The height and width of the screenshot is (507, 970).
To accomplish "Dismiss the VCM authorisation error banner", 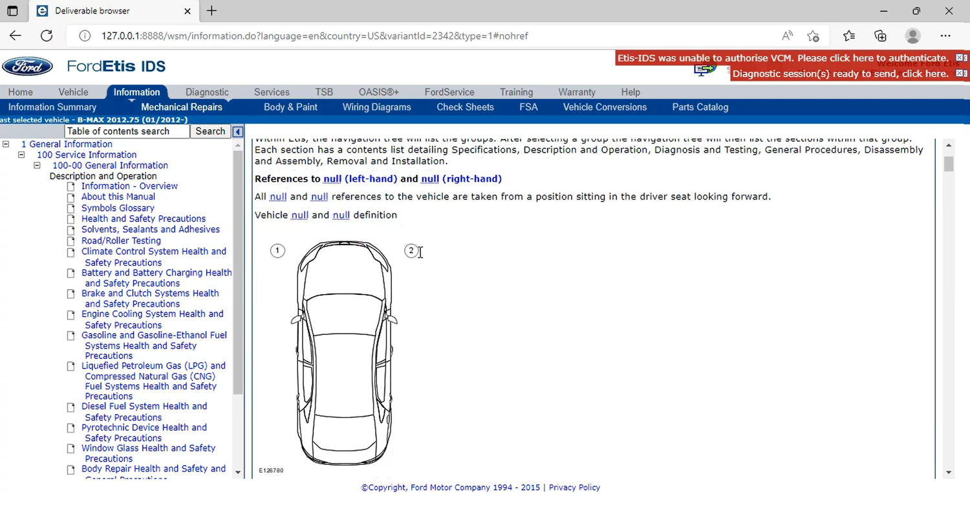I will click(961, 58).
